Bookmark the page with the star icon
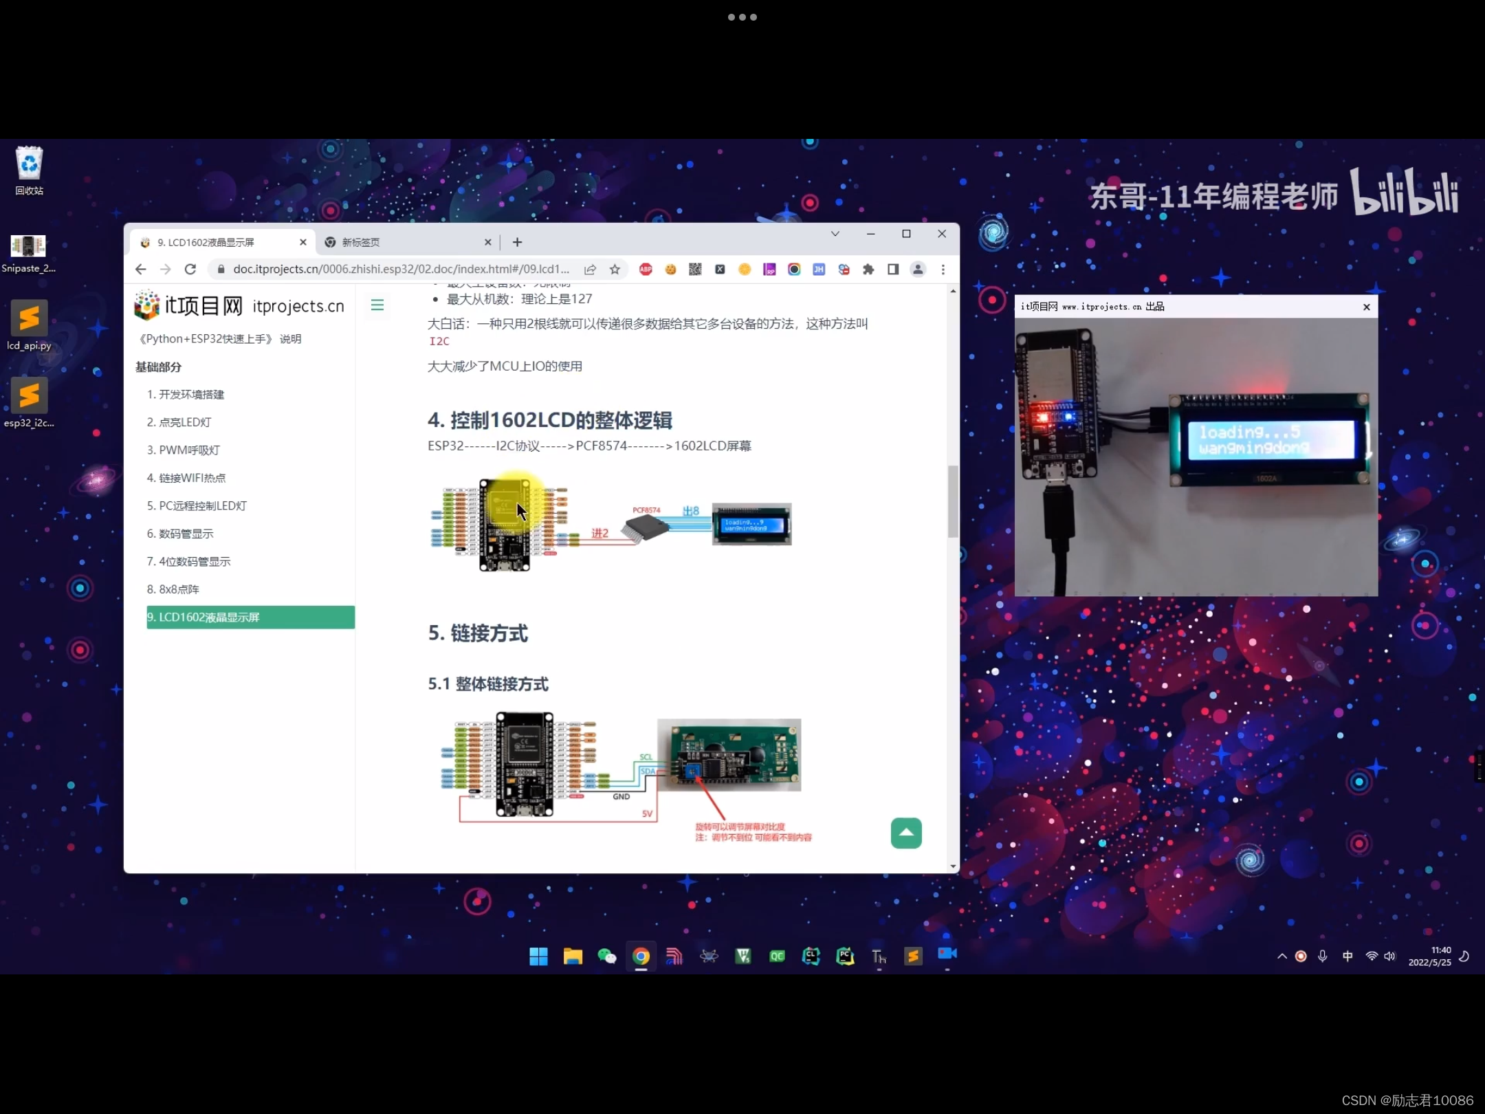1485x1114 pixels. click(615, 270)
